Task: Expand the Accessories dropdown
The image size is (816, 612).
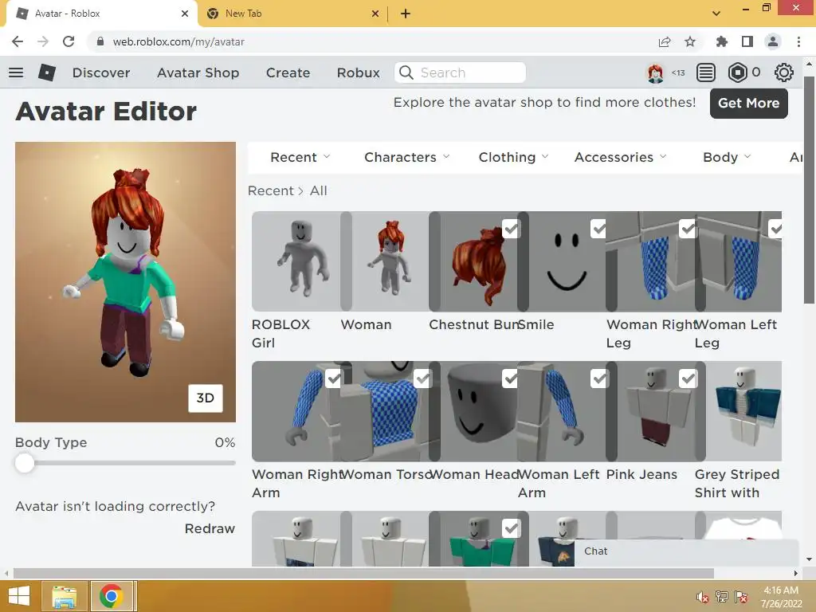Action: coord(620,157)
